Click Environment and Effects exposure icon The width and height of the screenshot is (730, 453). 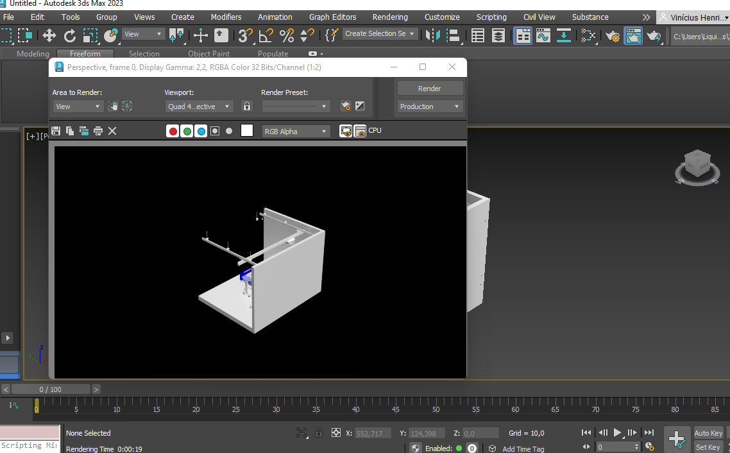click(360, 106)
